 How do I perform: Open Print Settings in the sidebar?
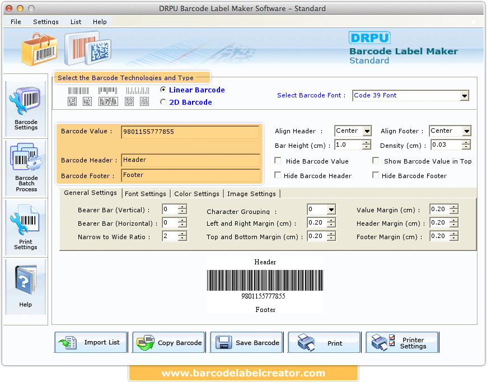(x=26, y=227)
